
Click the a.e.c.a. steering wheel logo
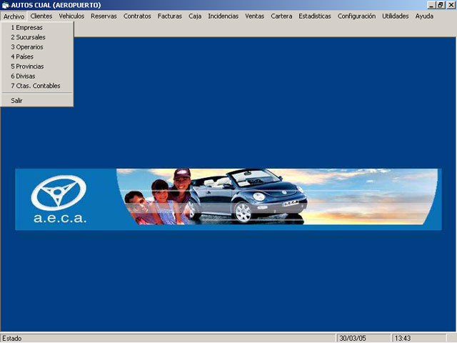[58, 193]
